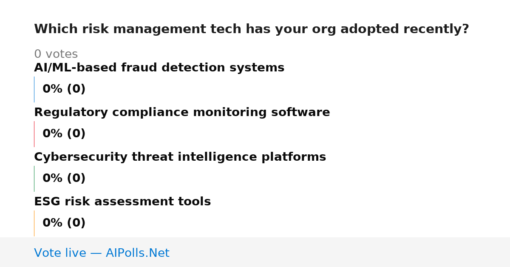Click the (0) count under AI/ML fraud detection
Screen dimensions: 510x267
point(76,89)
